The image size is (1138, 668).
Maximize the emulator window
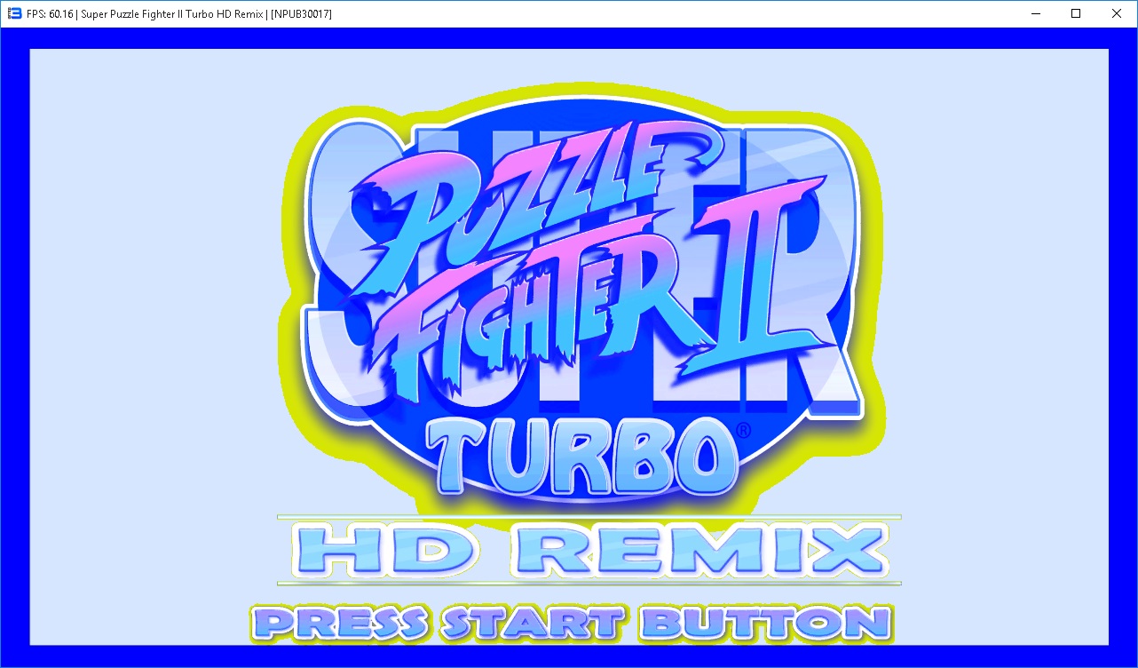click(x=1076, y=13)
